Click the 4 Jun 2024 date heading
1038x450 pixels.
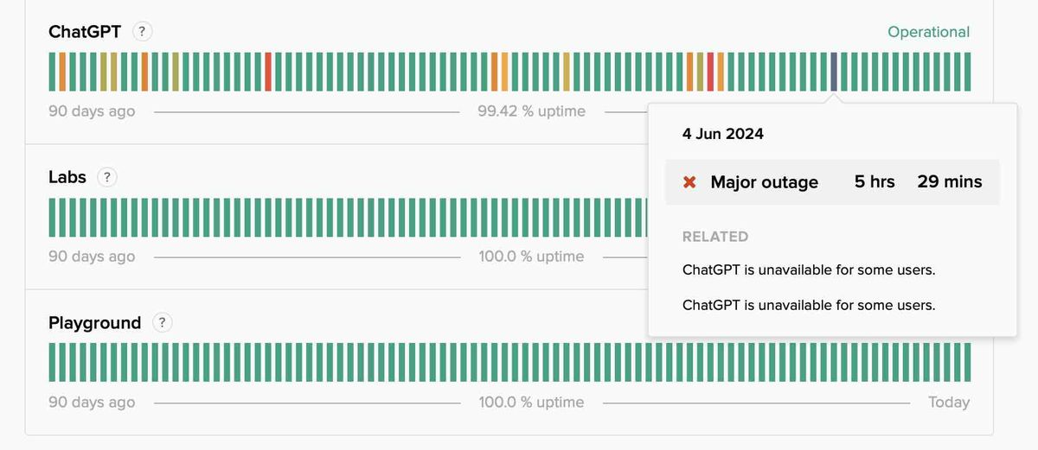pyautogui.click(x=722, y=134)
